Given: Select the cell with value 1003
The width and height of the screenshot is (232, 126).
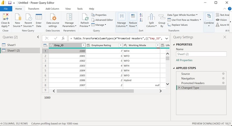Looking at the screenshot, I should coord(67,66).
